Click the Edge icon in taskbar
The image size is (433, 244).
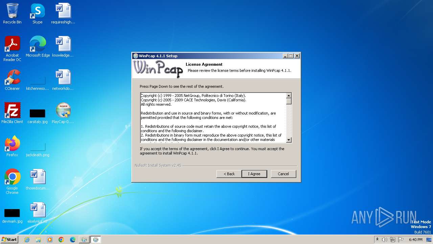pyautogui.click(x=73, y=240)
